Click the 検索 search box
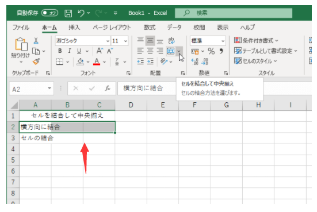This screenshot has width=317, height=212. click(x=234, y=13)
